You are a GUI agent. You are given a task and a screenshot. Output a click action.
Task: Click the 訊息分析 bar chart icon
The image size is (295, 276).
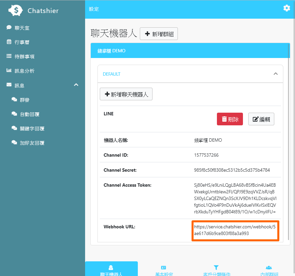[9, 70]
